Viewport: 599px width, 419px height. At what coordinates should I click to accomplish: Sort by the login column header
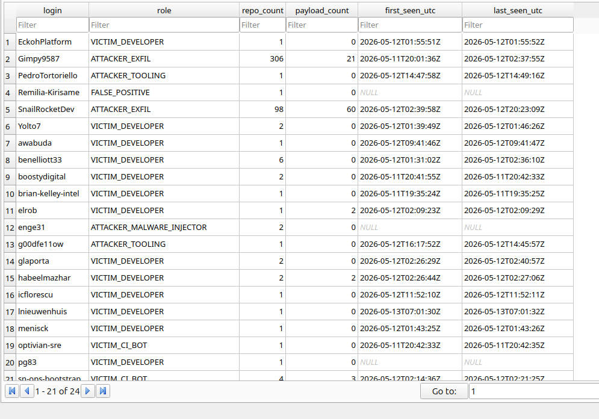coord(52,10)
